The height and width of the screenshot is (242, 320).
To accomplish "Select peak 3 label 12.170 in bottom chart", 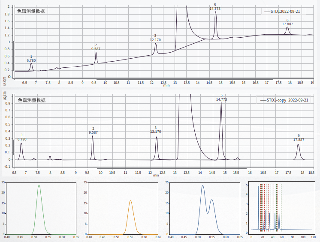I will 156,131.
